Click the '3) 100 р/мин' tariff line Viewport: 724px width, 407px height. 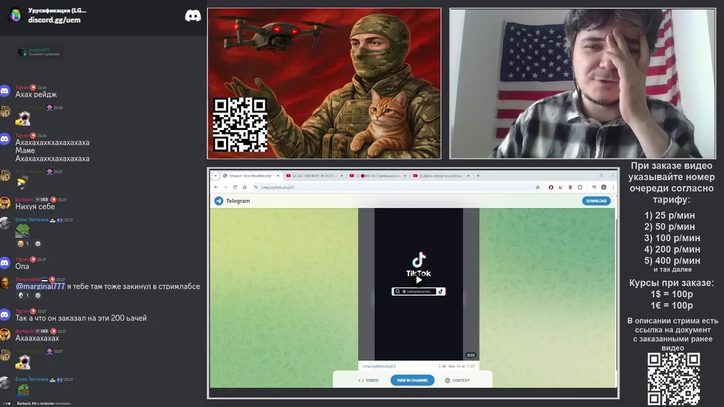click(672, 238)
